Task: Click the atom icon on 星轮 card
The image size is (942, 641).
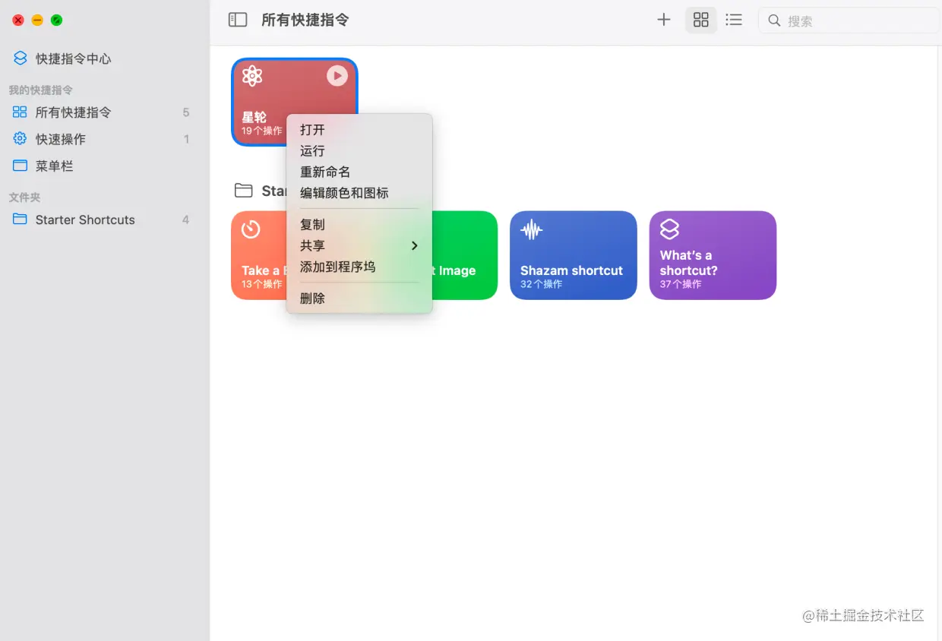Action: 252,76
